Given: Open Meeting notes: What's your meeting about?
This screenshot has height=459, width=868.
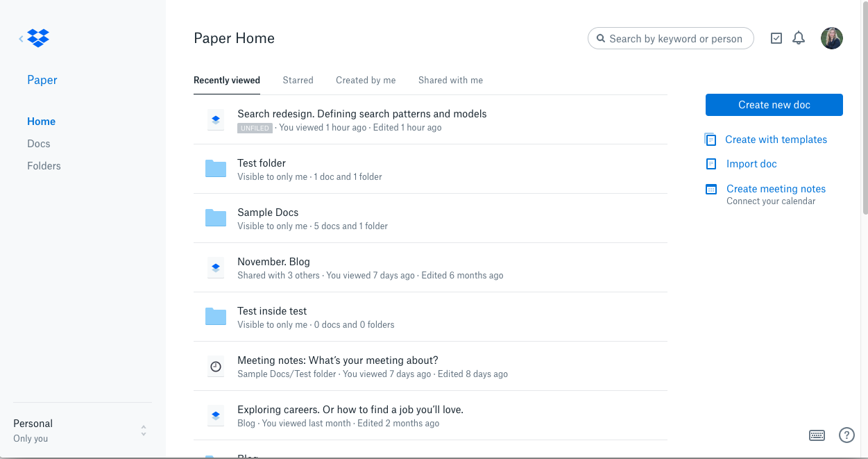Looking at the screenshot, I should pyautogui.click(x=338, y=360).
